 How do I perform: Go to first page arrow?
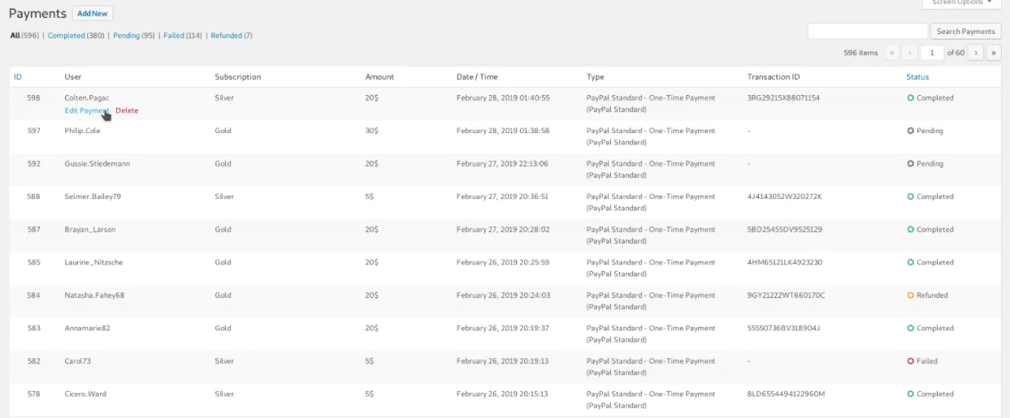click(893, 53)
